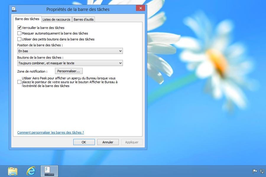Viewport: 266px width, 177px height.
Task: Close the Propriétés de la barre dialog
Action: (x=140, y=8)
